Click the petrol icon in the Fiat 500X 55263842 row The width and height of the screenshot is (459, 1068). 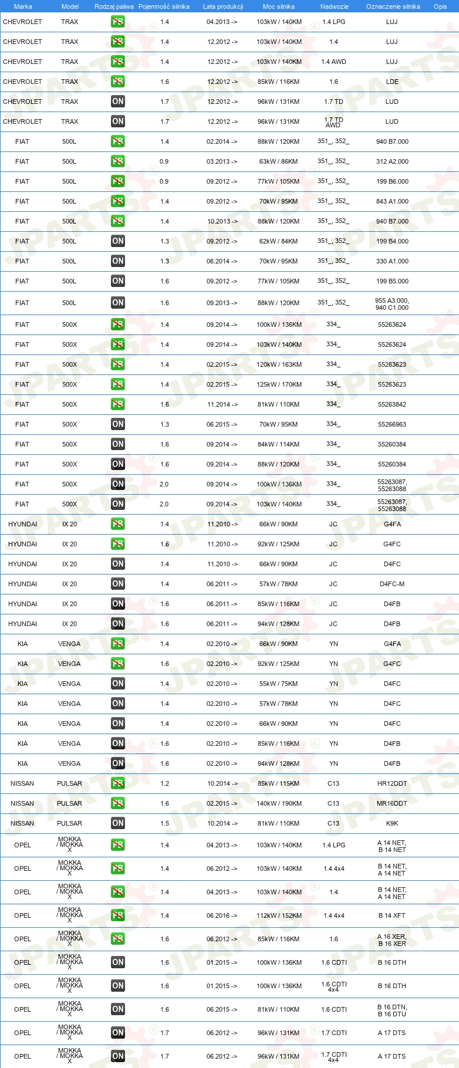click(118, 404)
